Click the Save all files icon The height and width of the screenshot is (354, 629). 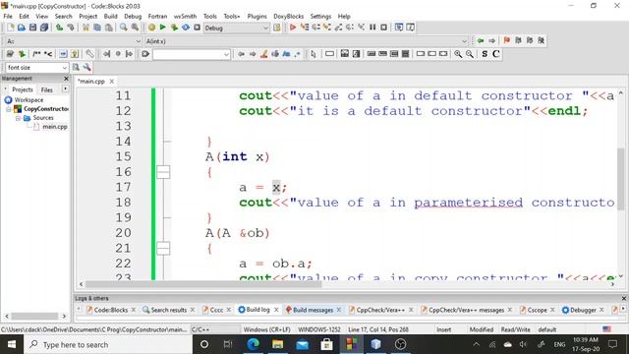[x=44, y=28]
